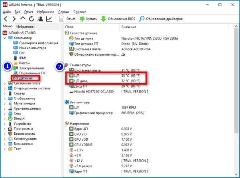This screenshot has width=240, height=178.
Task: Click the Мультимедиа speaker icon
Action: click(x=10, y=103)
